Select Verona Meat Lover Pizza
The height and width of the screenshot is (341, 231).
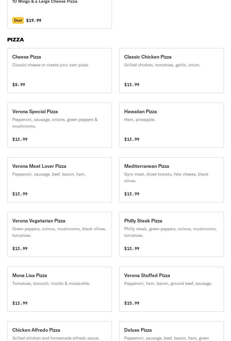[x=59, y=180]
